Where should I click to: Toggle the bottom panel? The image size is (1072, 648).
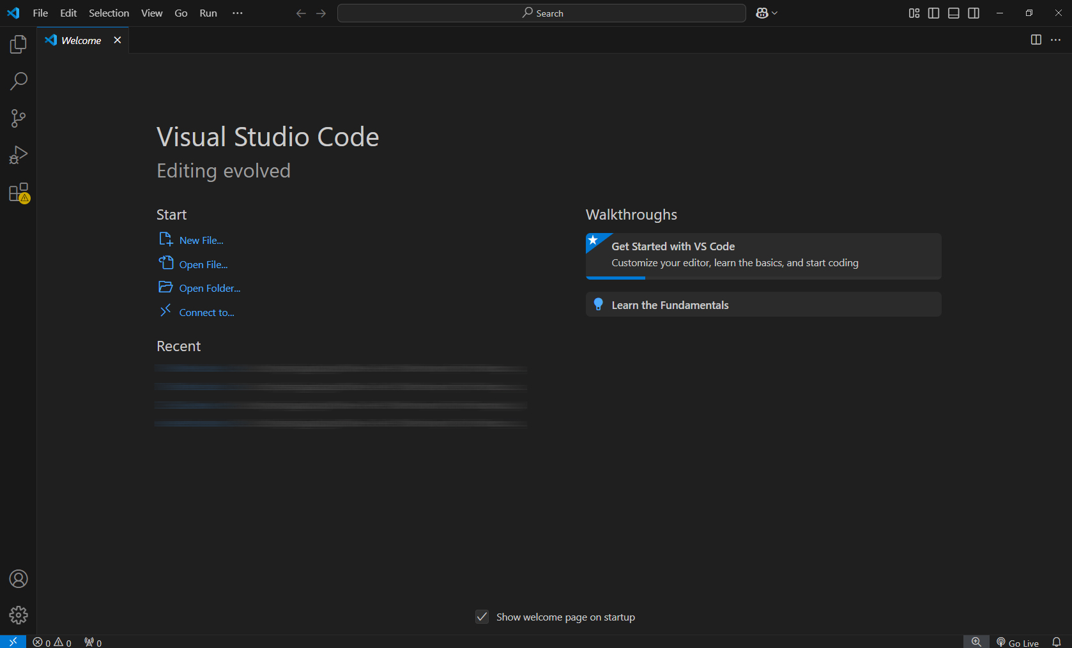coord(954,13)
